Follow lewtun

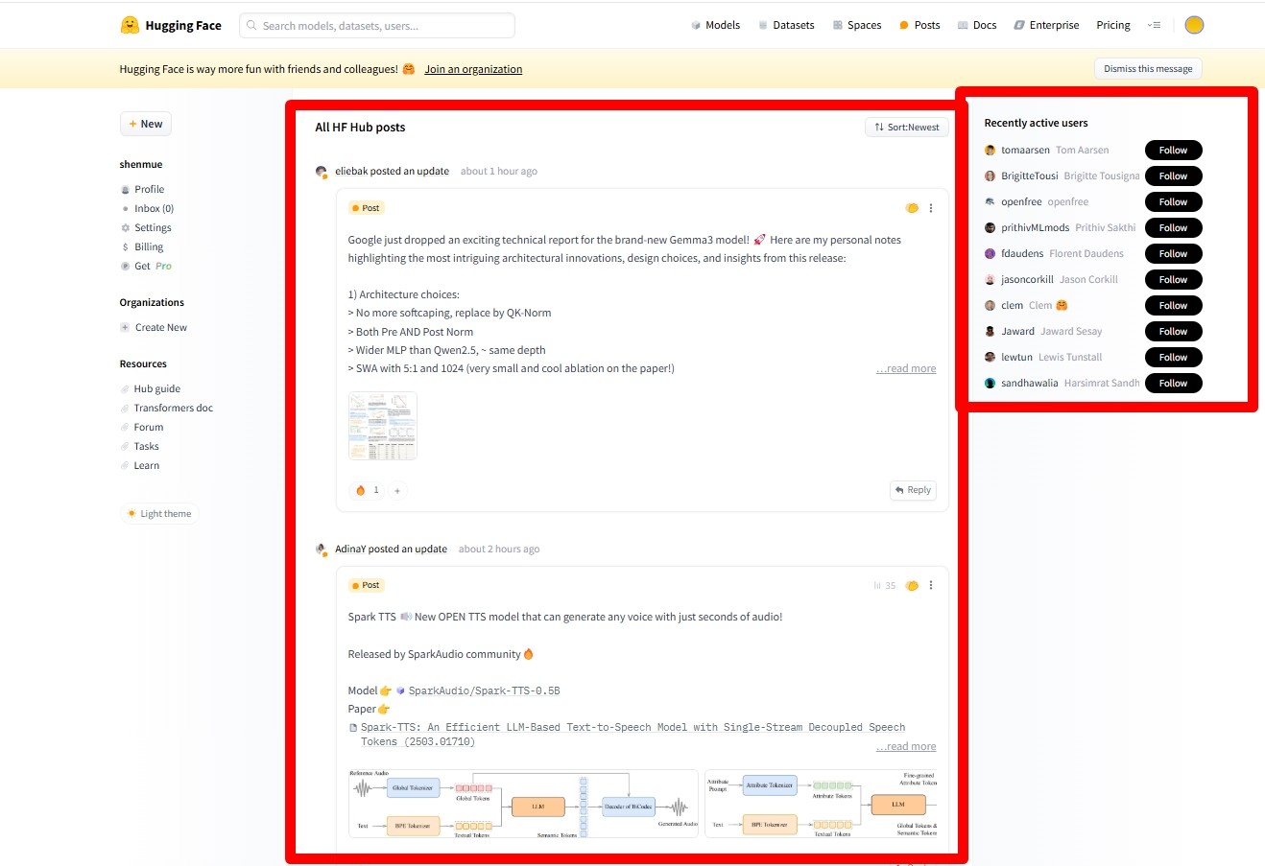1173,358
